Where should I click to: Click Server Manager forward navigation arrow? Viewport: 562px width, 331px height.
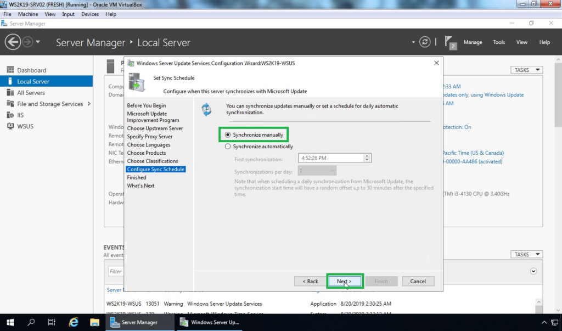click(x=27, y=42)
